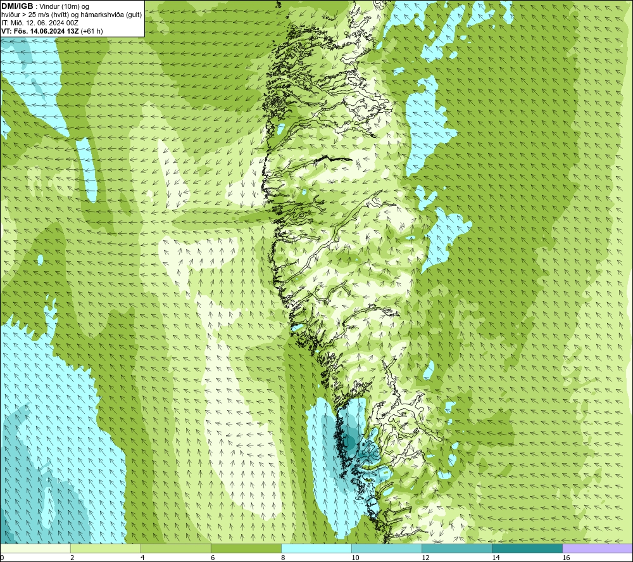Click the colour scale label '16'
Viewport: 633px width, 562px height.
[566, 558]
